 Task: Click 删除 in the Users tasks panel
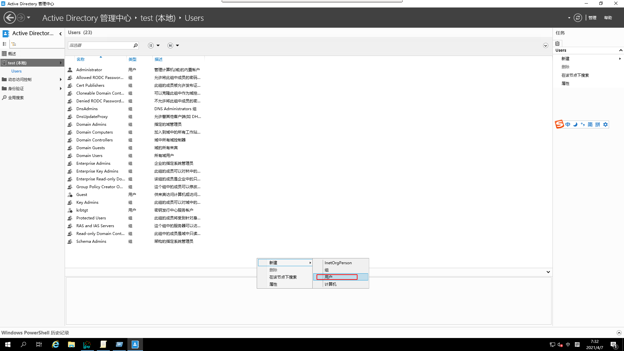click(x=565, y=67)
